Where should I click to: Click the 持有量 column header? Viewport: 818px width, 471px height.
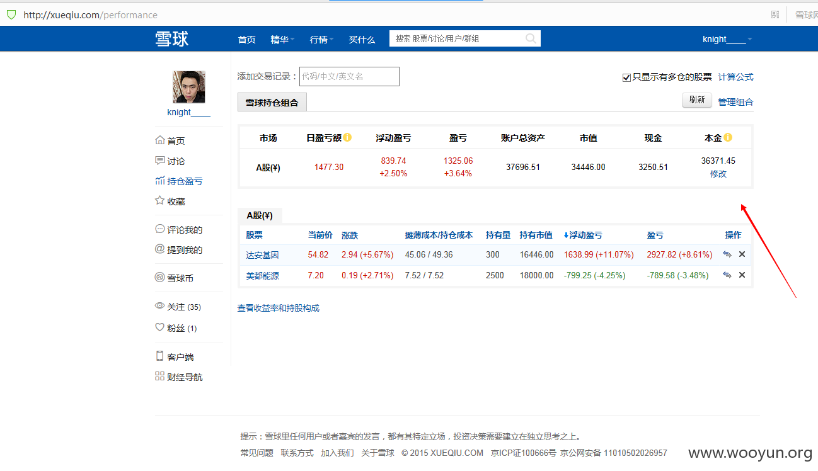(498, 235)
